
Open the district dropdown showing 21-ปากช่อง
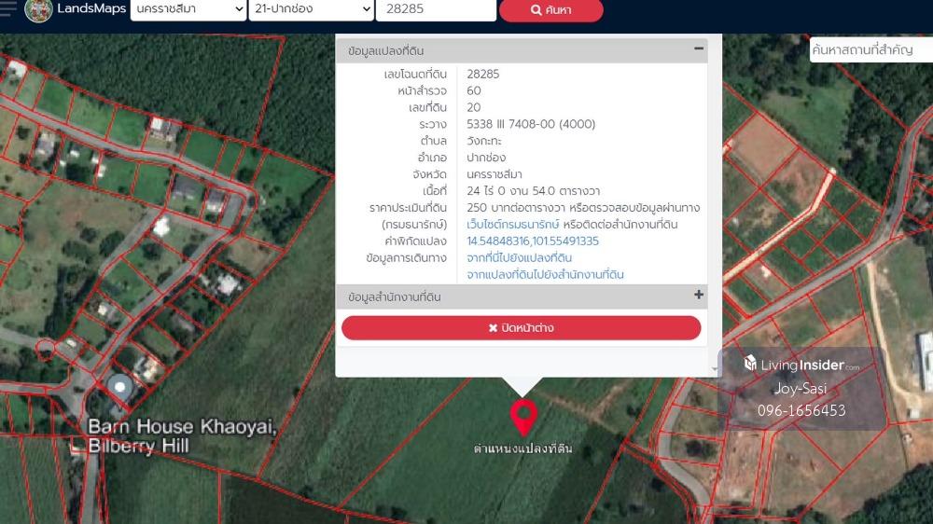point(312,10)
